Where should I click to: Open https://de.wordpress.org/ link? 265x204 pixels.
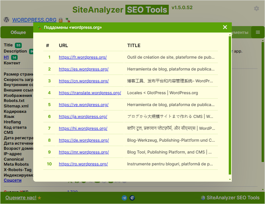[84, 140]
